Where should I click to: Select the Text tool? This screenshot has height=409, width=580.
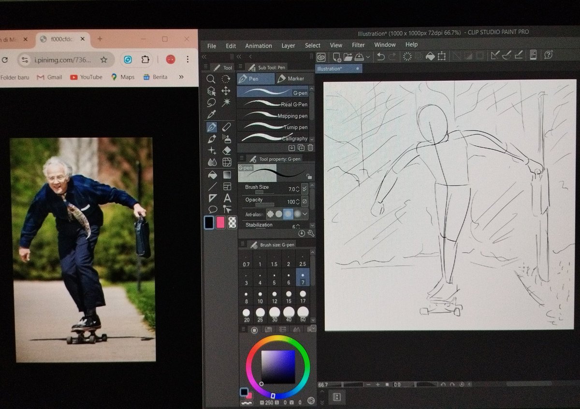click(x=227, y=198)
